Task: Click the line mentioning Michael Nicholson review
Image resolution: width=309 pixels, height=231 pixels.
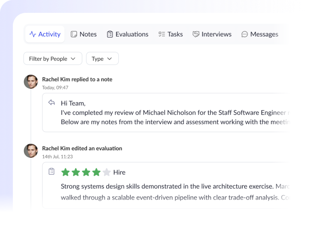Action: tap(175, 112)
